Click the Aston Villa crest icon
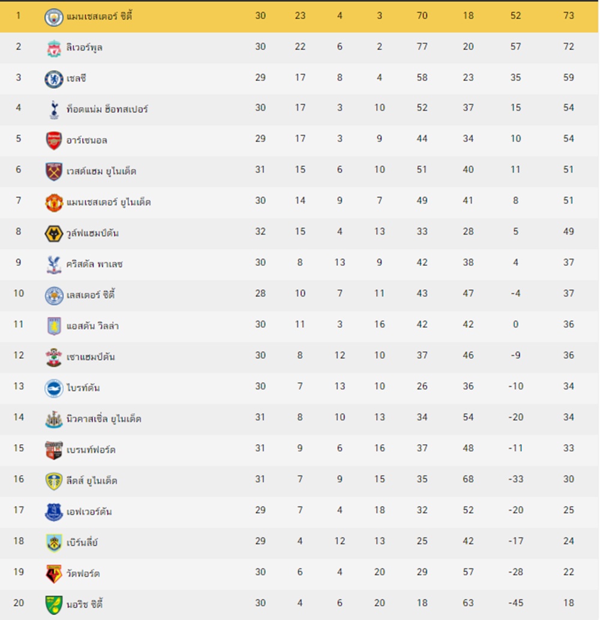This screenshot has height=620, width=600. coord(54,327)
